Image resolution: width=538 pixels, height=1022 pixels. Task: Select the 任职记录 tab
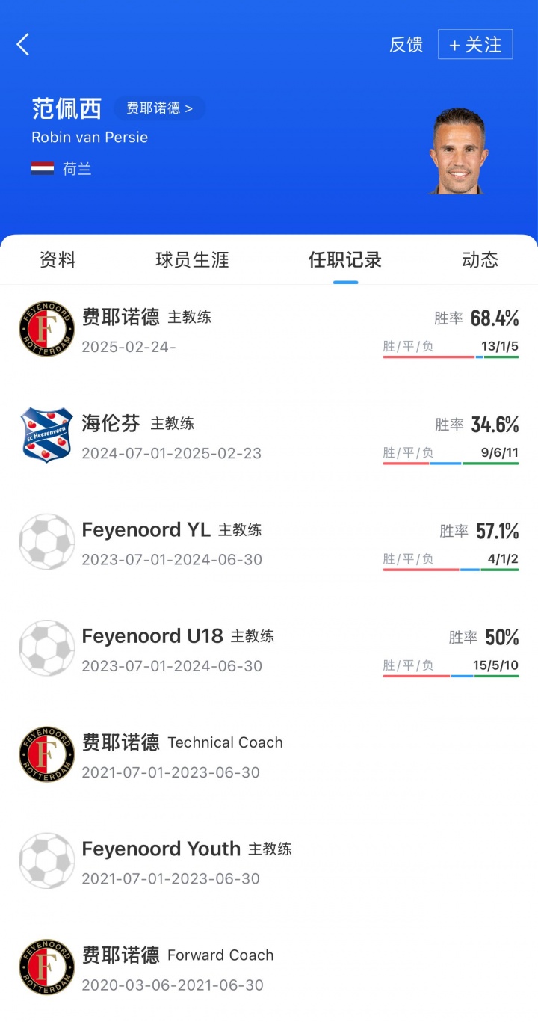click(345, 260)
